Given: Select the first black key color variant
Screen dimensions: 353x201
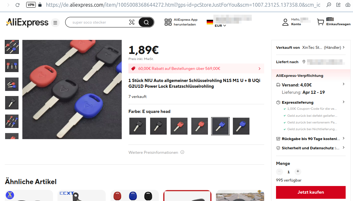Looking at the screenshot, I should tap(138, 126).
